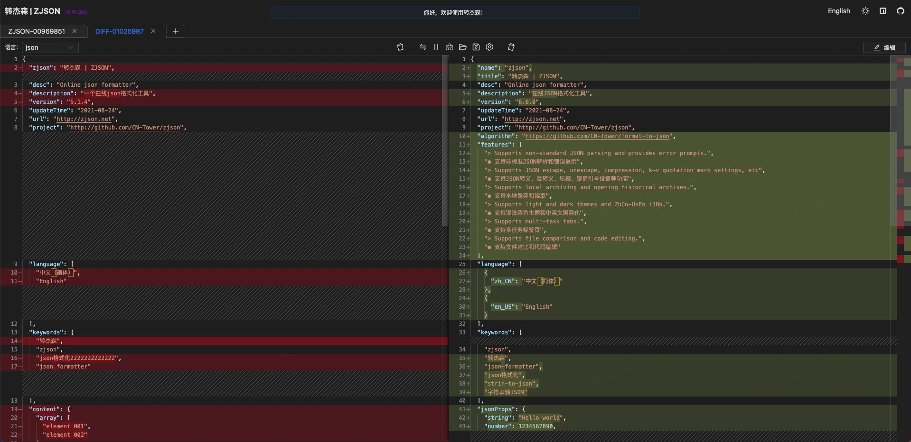
Task: Open the language dropdown showing json
Action: [50, 47]
